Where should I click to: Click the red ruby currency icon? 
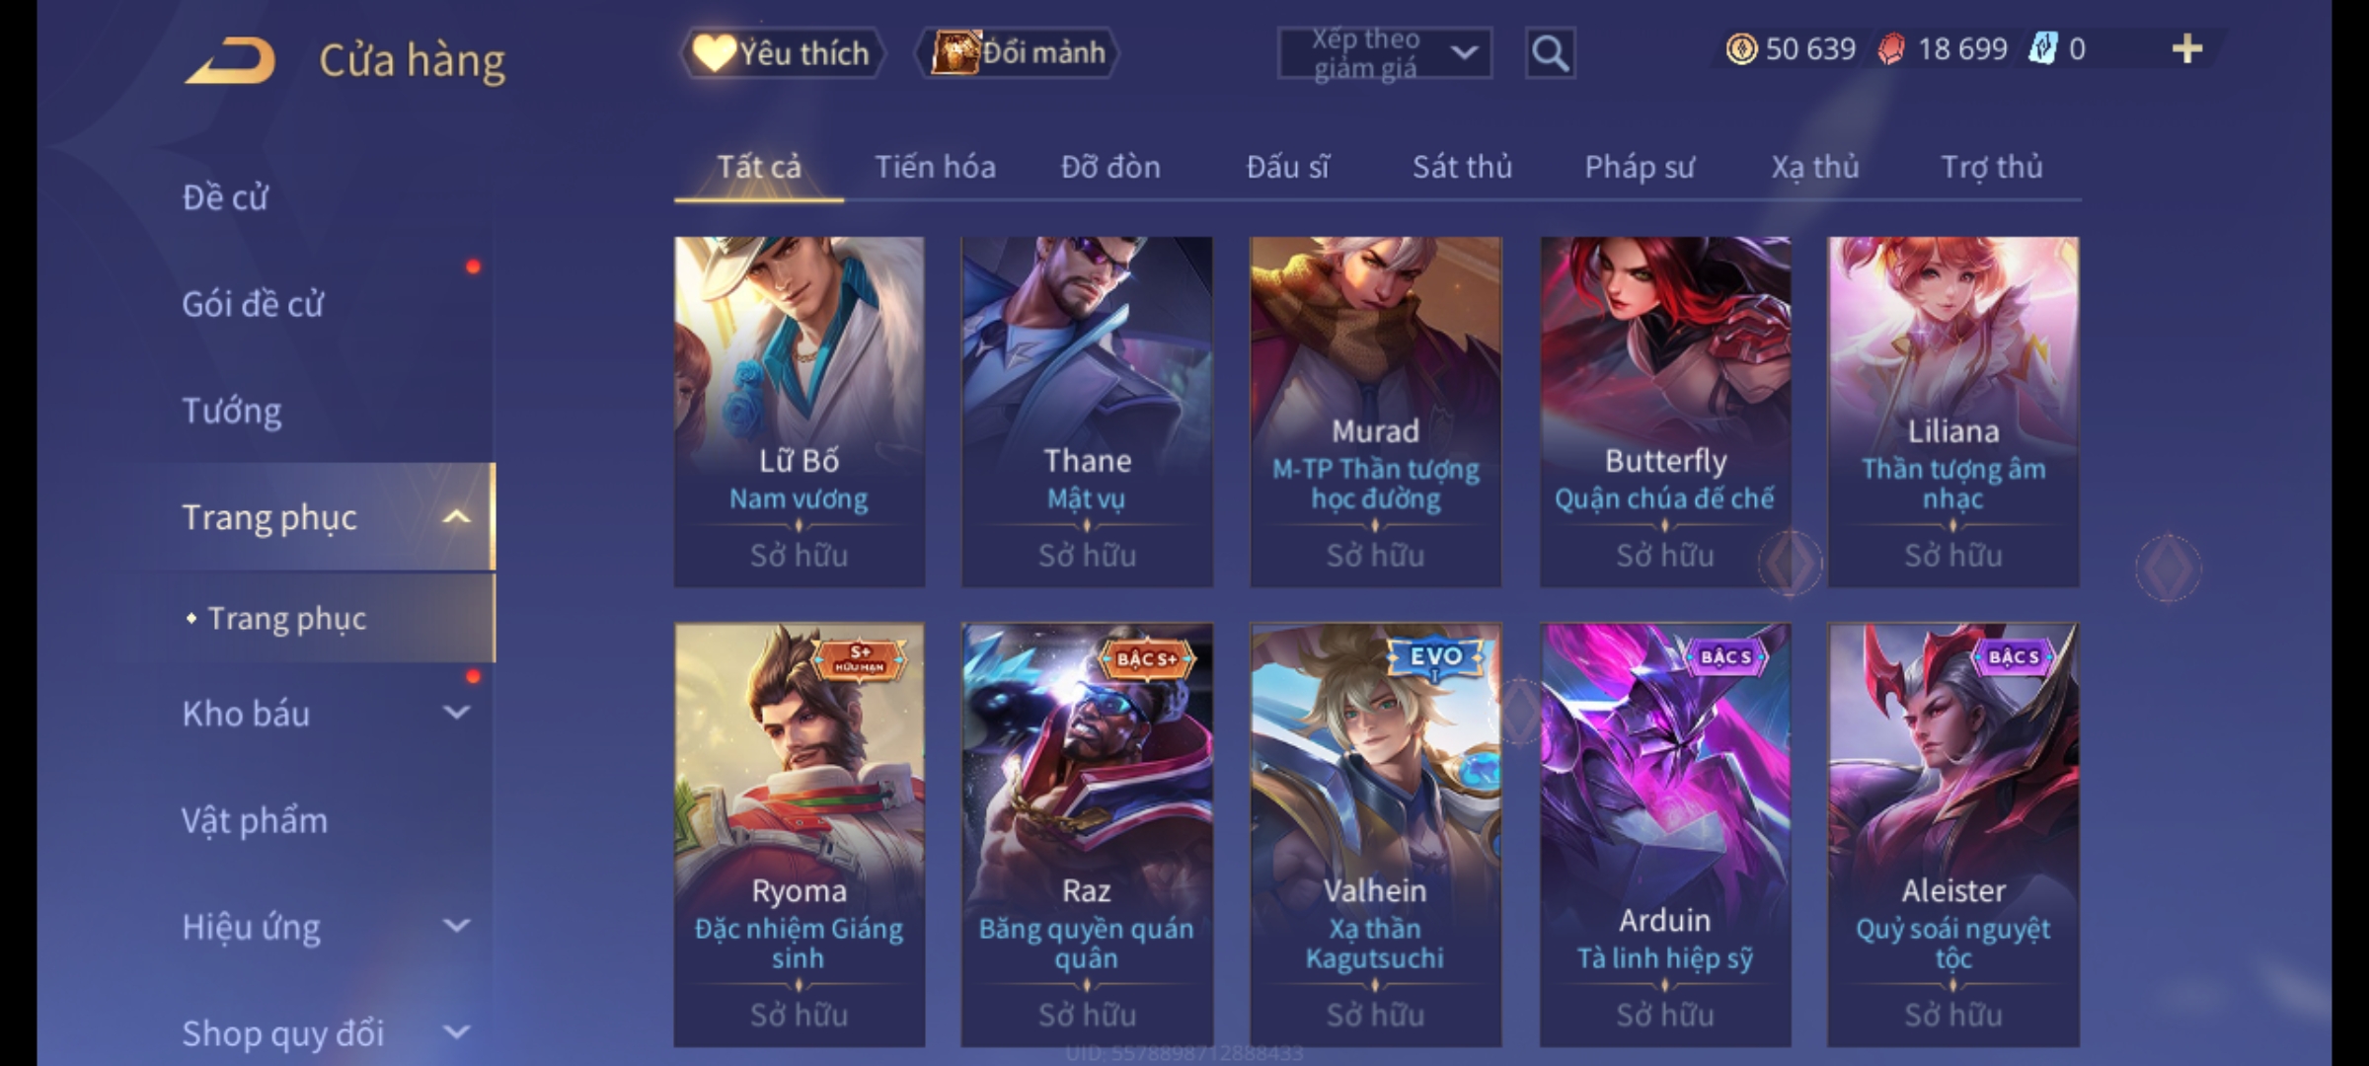click(1891, 48)
